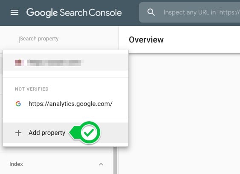Click the Google Search Console logo
Screen dimensions: 240x174
click(x=74, y=12)
